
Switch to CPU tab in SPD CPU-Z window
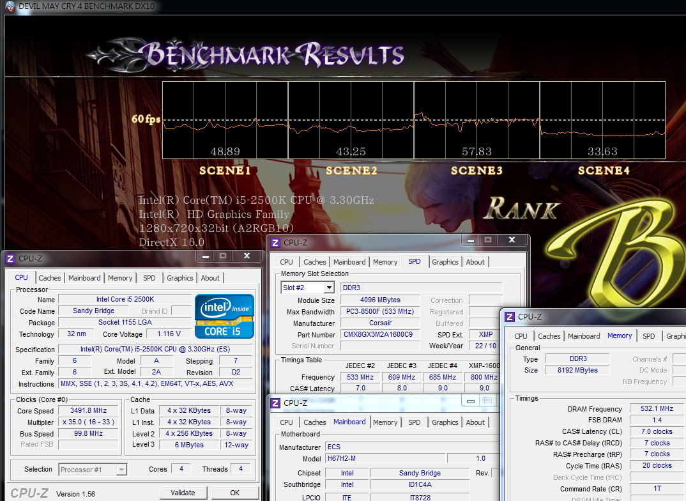[286, 261]
